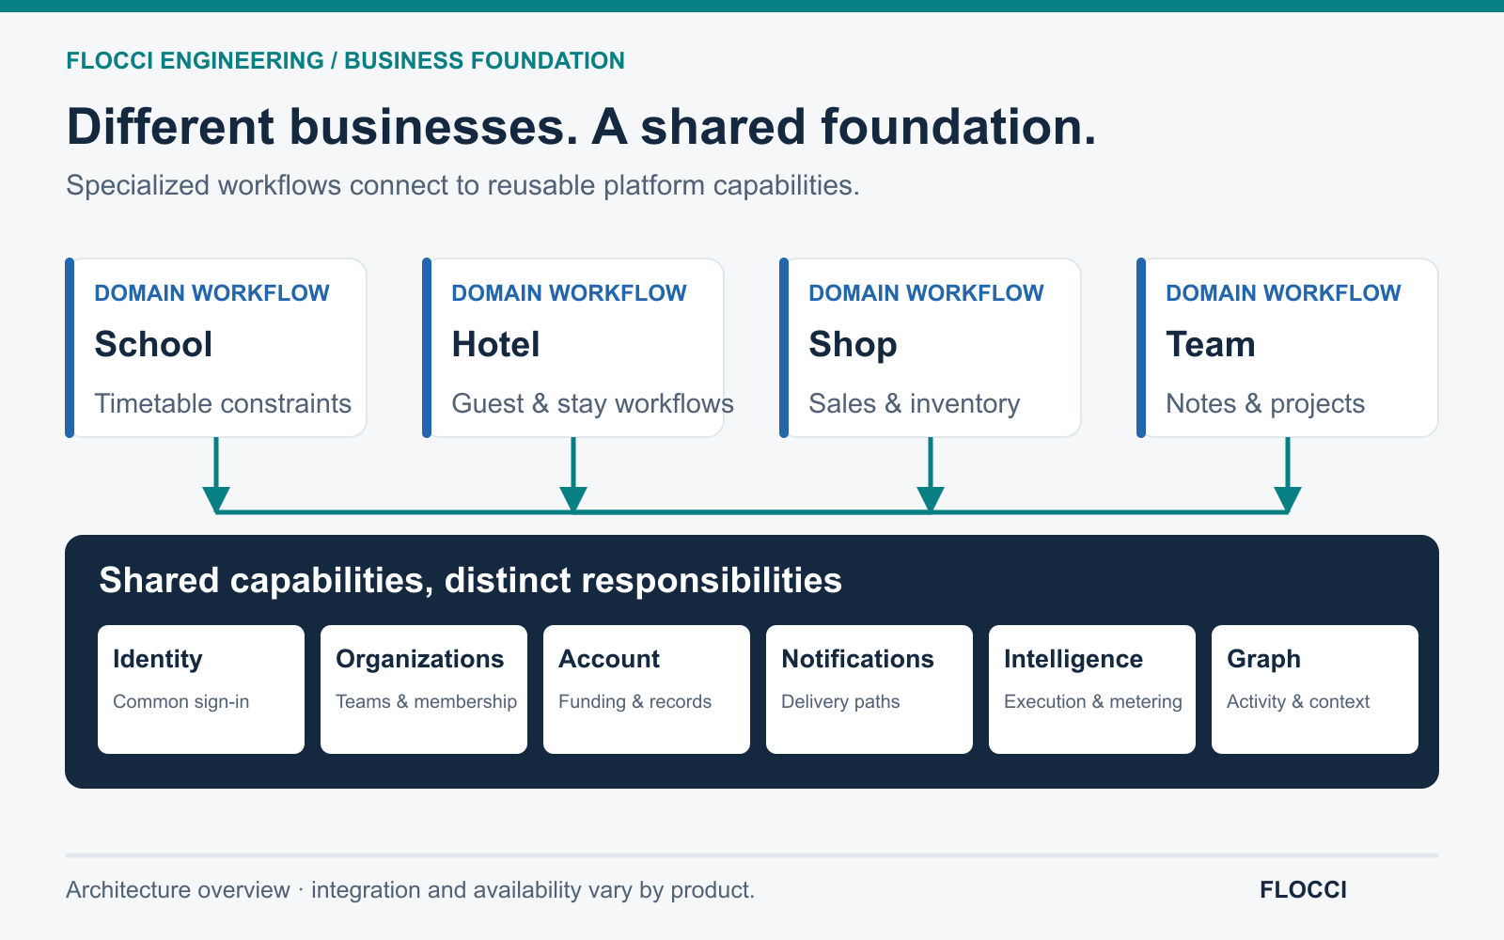Image resolution: width=1504 pixels, height=940 pixels.
Task: Choose the Notifications capability card
Action: (869, 689)
